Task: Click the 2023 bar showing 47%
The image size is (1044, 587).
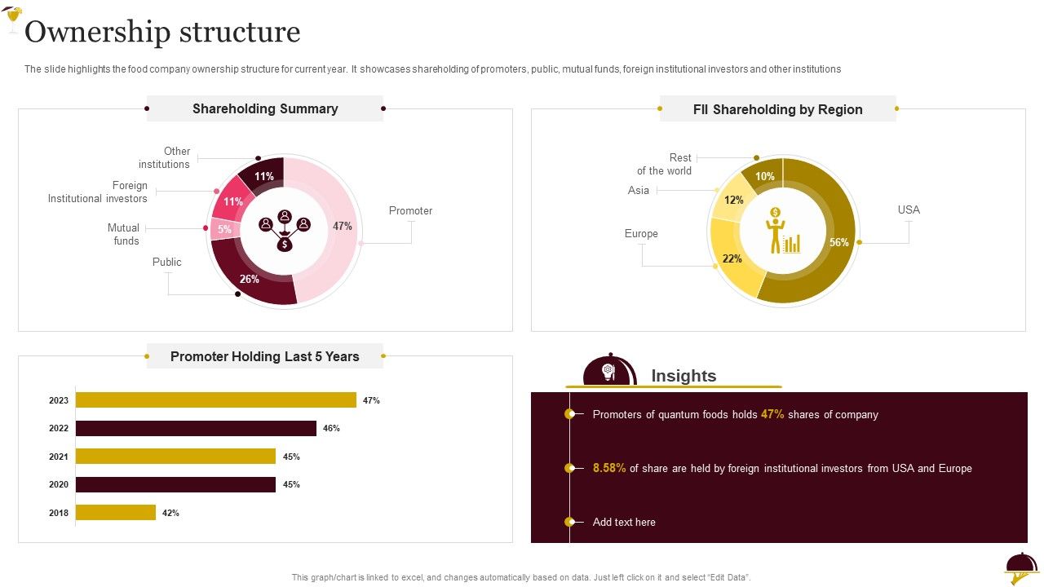Action: point(216,400)
